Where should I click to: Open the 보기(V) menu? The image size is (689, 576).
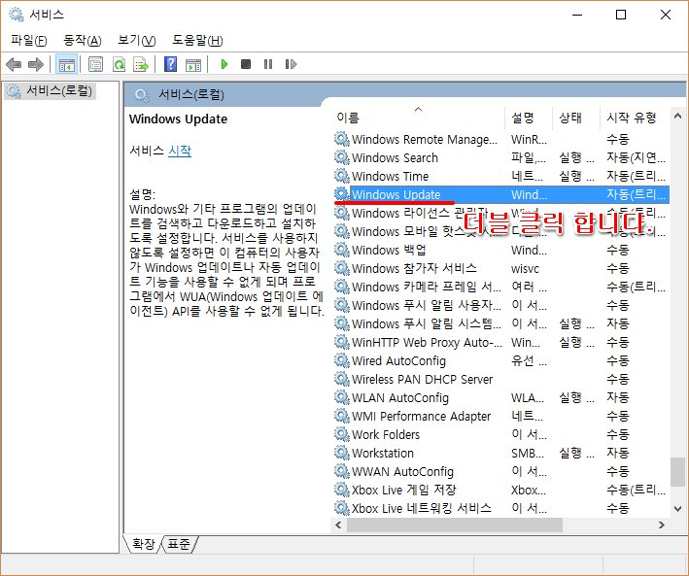136,40
